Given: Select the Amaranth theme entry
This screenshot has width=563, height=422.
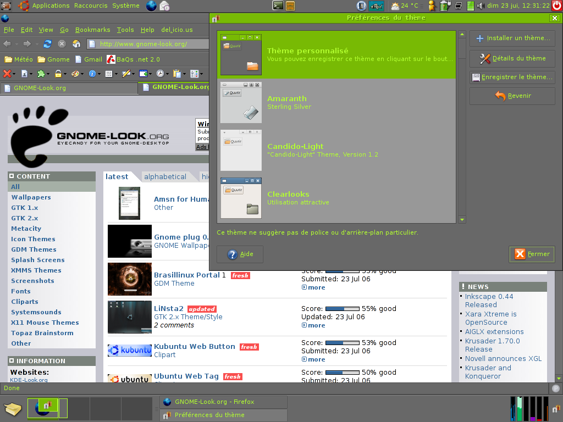Looking at the screenshot, I should [336, 103].
